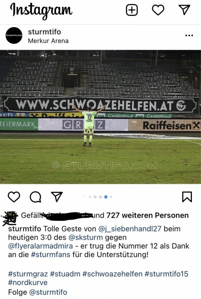
Task: Open the Instagram logo home
Action: tap(41, 10)
